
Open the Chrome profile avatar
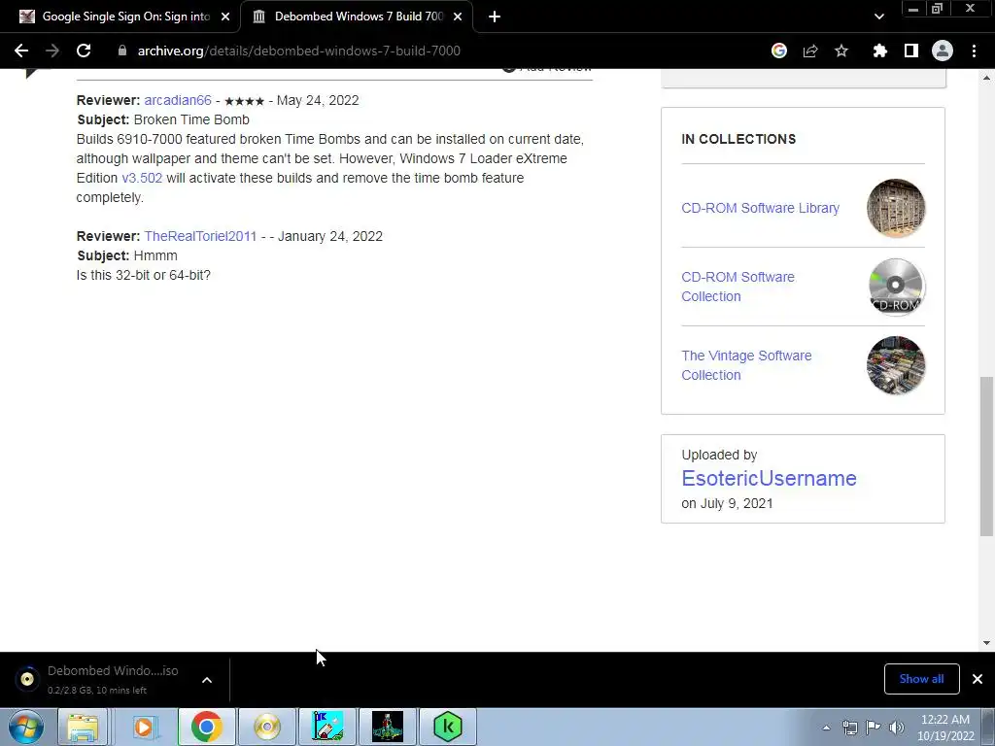[x=943, y=51]
